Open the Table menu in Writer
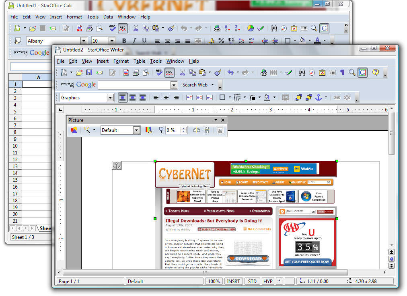Screen dimensions: 407x296 click(140, 61)
